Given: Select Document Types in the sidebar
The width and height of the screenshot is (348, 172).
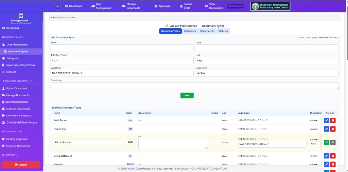Looking at the screenshot, I should click(21, 52).
